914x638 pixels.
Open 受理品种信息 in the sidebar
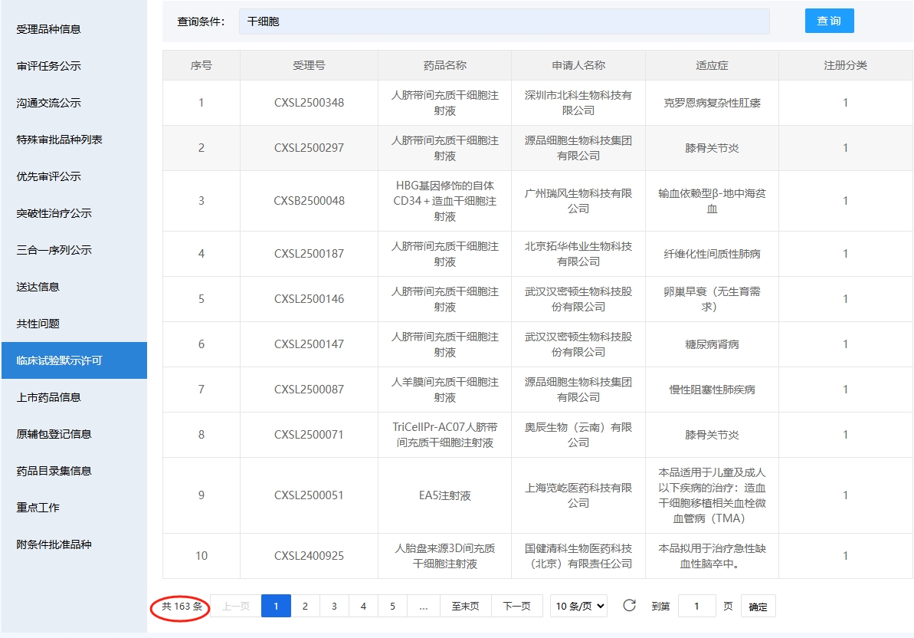coord(49,29)
